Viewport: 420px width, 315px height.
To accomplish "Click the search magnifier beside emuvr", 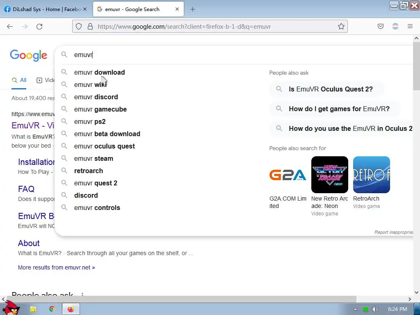I will pos(64,55).
